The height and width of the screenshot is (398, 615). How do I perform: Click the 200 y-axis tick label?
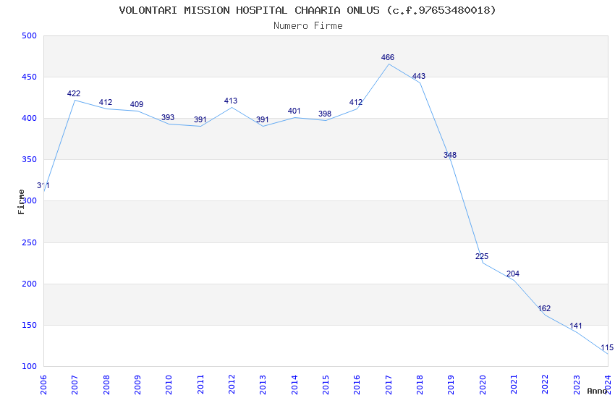coord(29,284)
